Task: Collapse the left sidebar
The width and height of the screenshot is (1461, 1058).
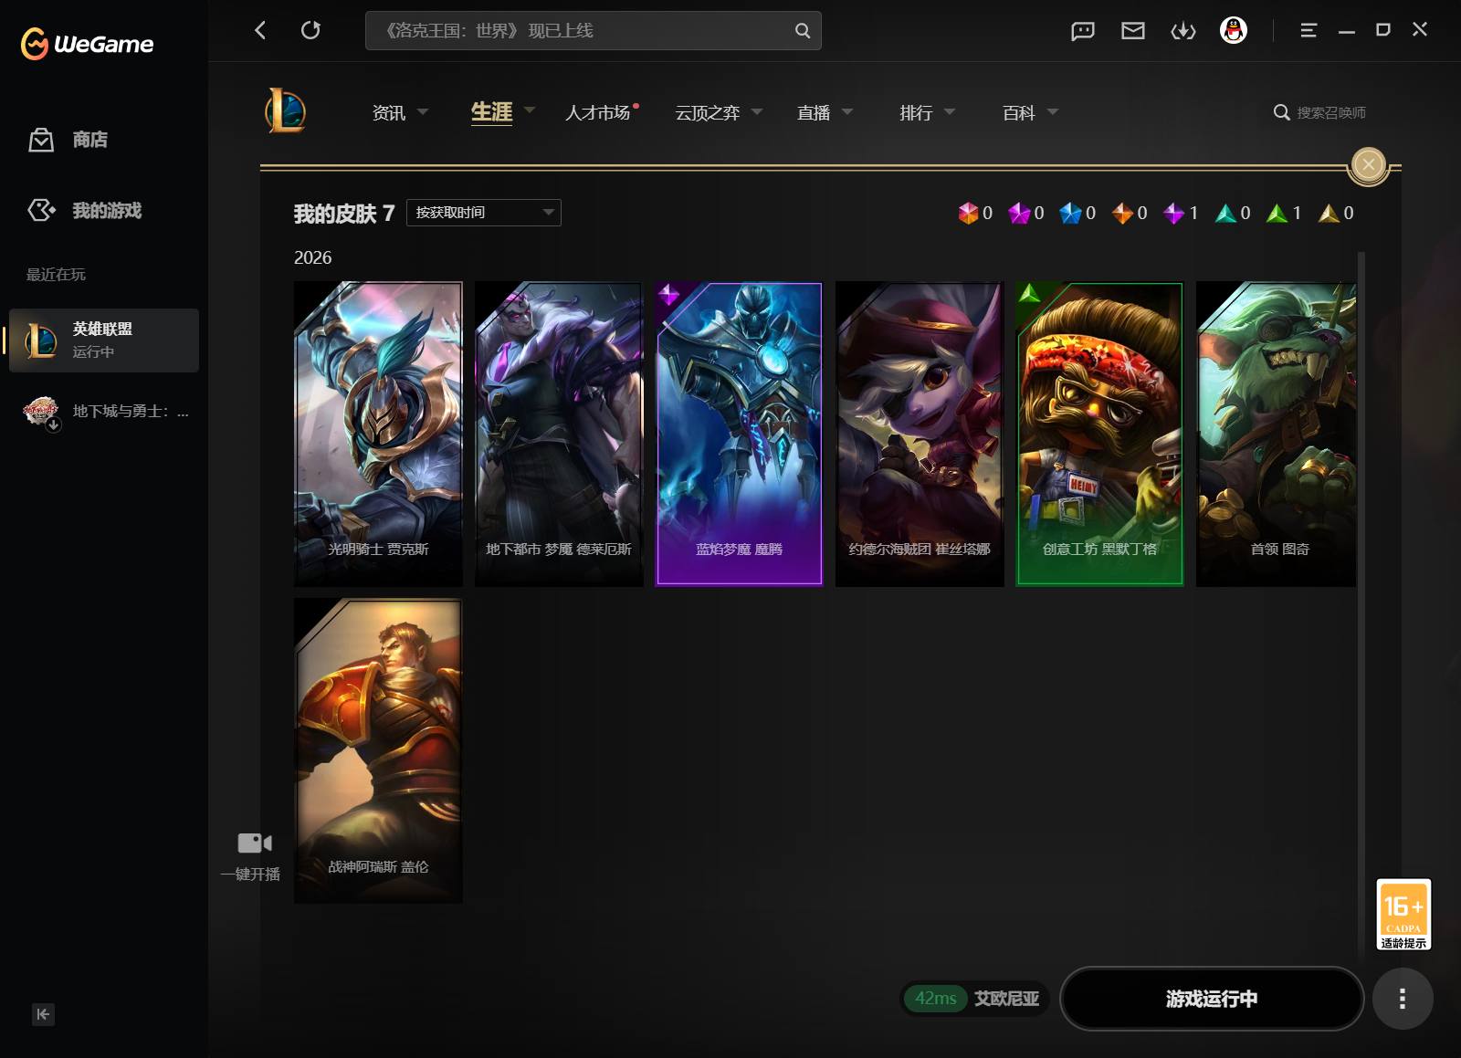Action: [x=43, y=1014]
